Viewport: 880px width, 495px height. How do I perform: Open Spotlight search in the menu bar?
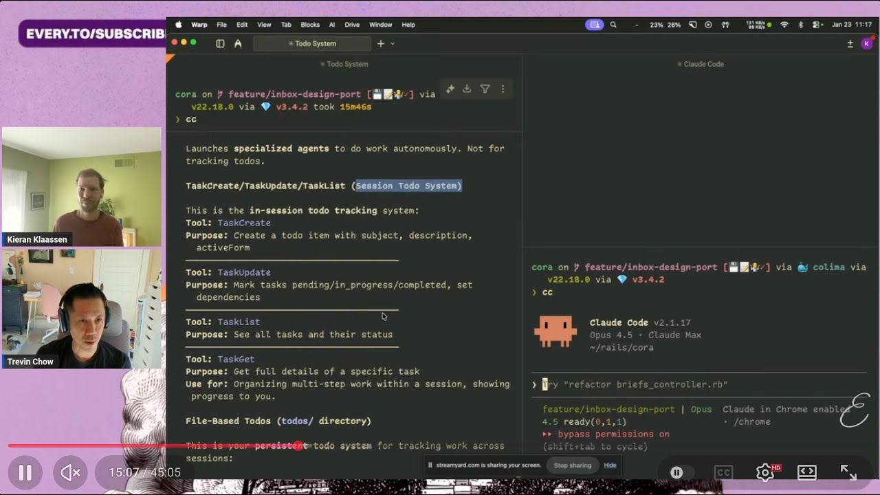click(x=613, y=25)
